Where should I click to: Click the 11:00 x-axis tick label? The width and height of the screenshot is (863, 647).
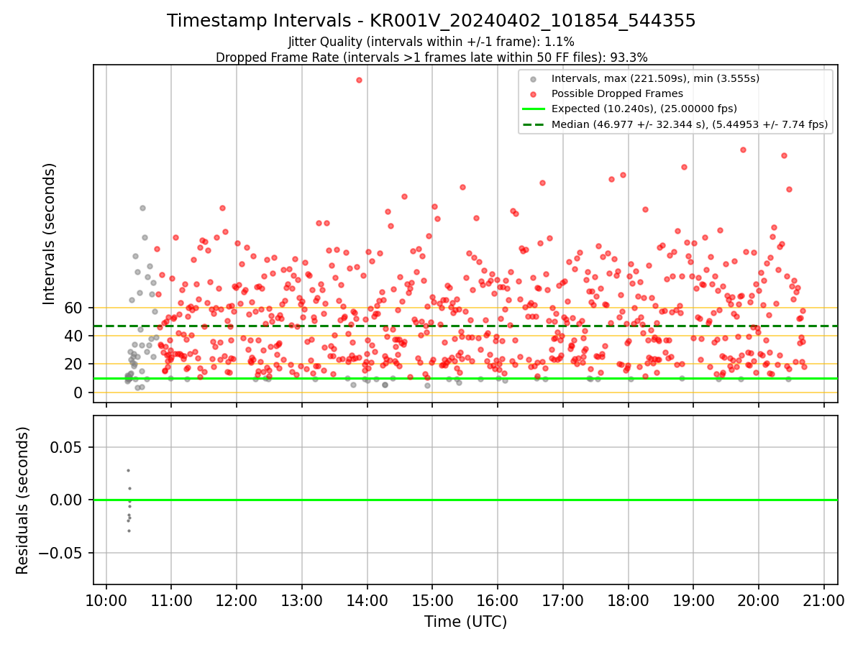(171, 600)
